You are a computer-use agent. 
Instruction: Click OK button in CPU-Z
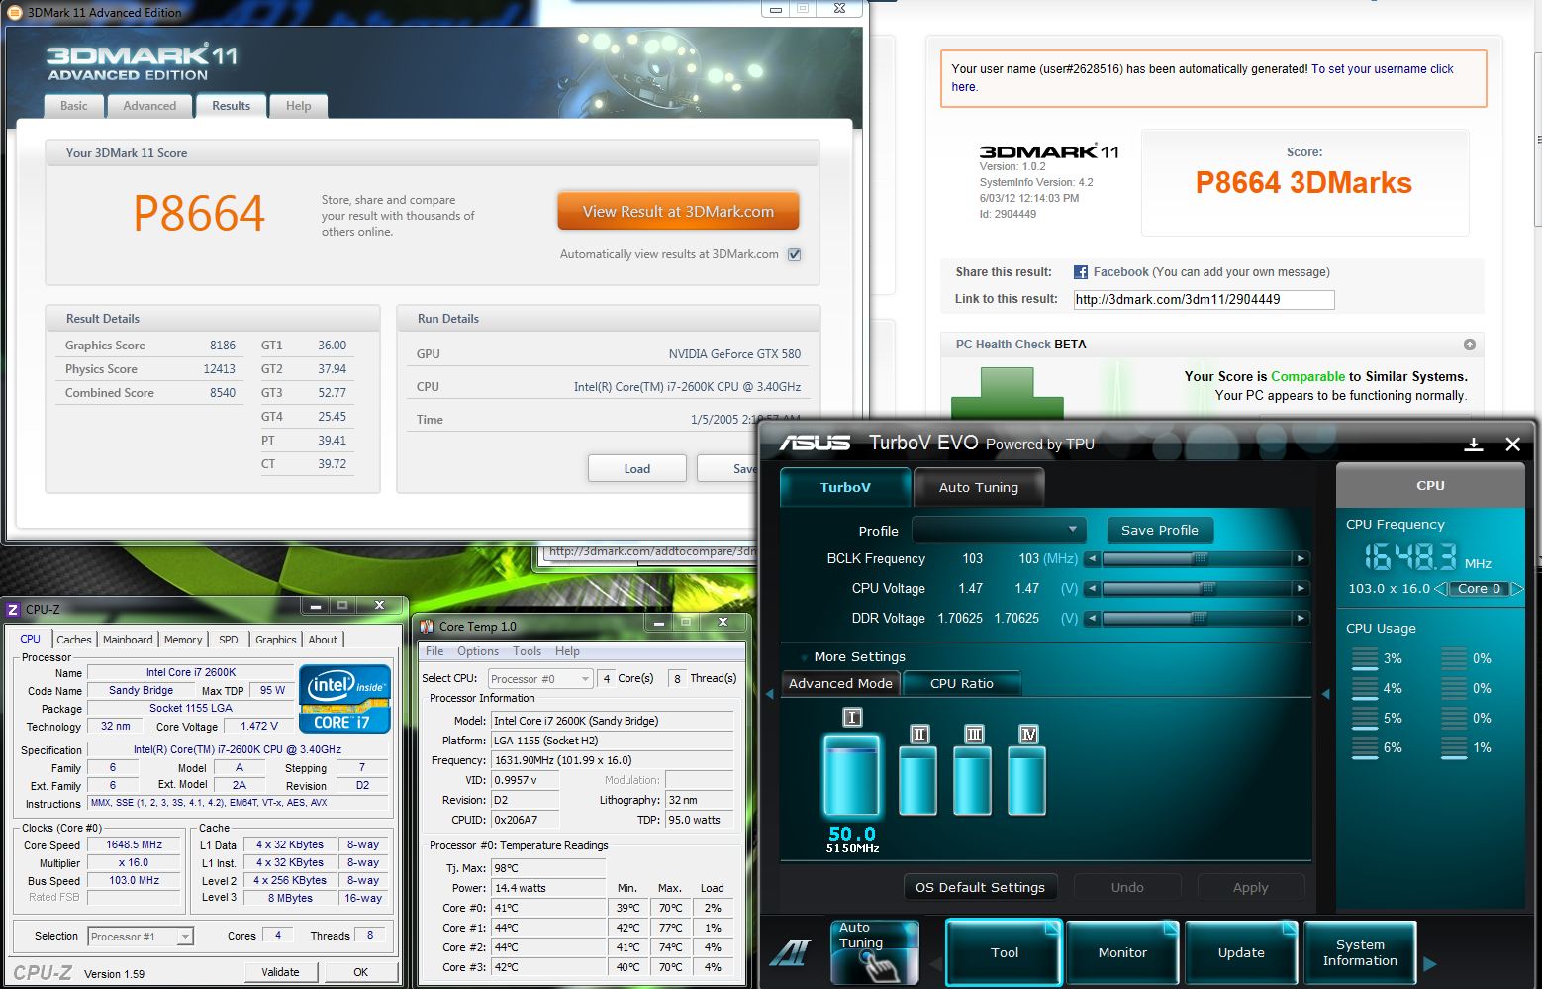point(360,972)
